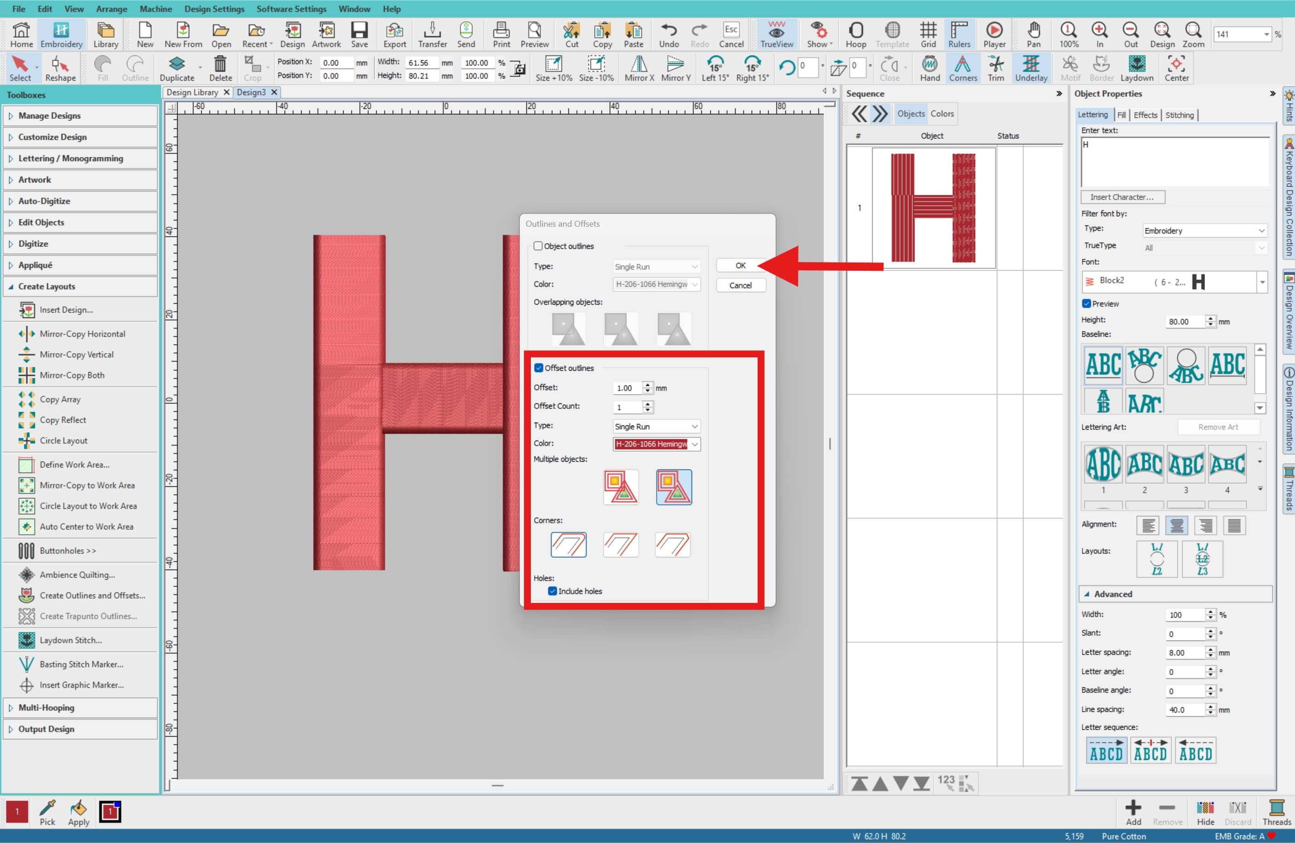Increase the Offset value stepper

coord(647,385)
